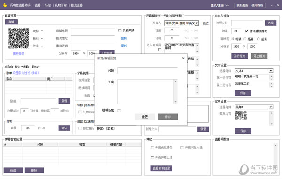Select the 超清 clarity radio button
282x179 pixels.
pos(258,39)
